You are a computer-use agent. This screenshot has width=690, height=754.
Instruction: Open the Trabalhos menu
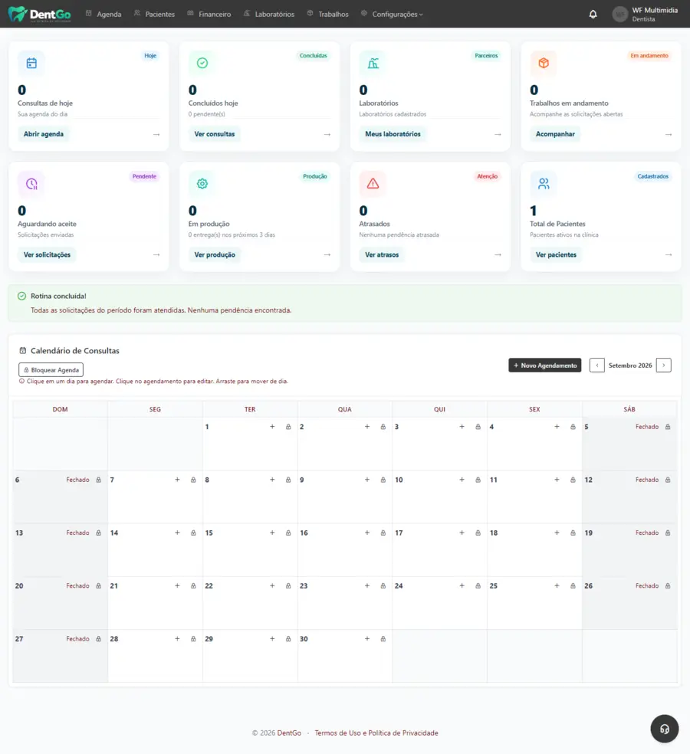327,14
